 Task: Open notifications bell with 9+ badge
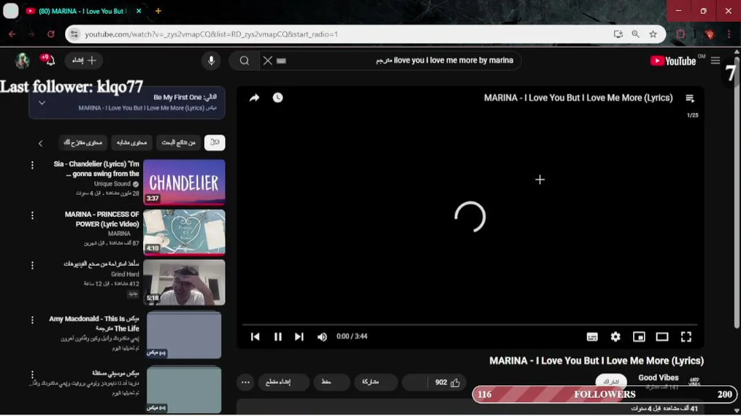coord(48,60)
